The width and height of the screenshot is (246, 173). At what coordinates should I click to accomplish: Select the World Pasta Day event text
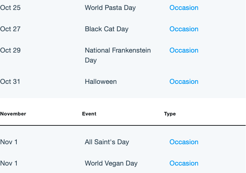[110, 8]
